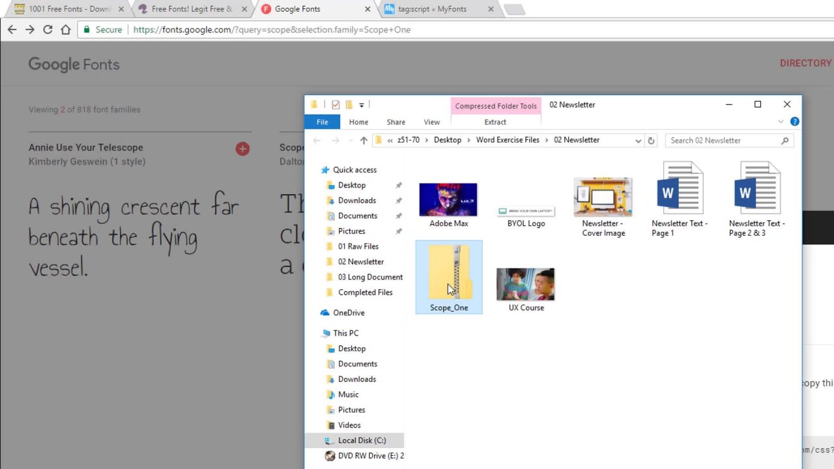The height and width of the screenshot is (469, 834).
Task: Open the Extract ribbon tab
Action: pos(495,122)
